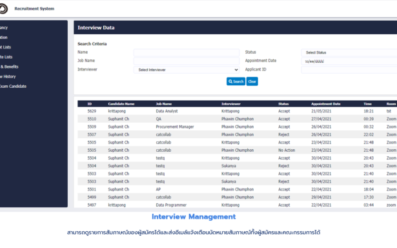Click ID 5501 row cell
This screenshot has width=397, height=248.
point(92,189)
